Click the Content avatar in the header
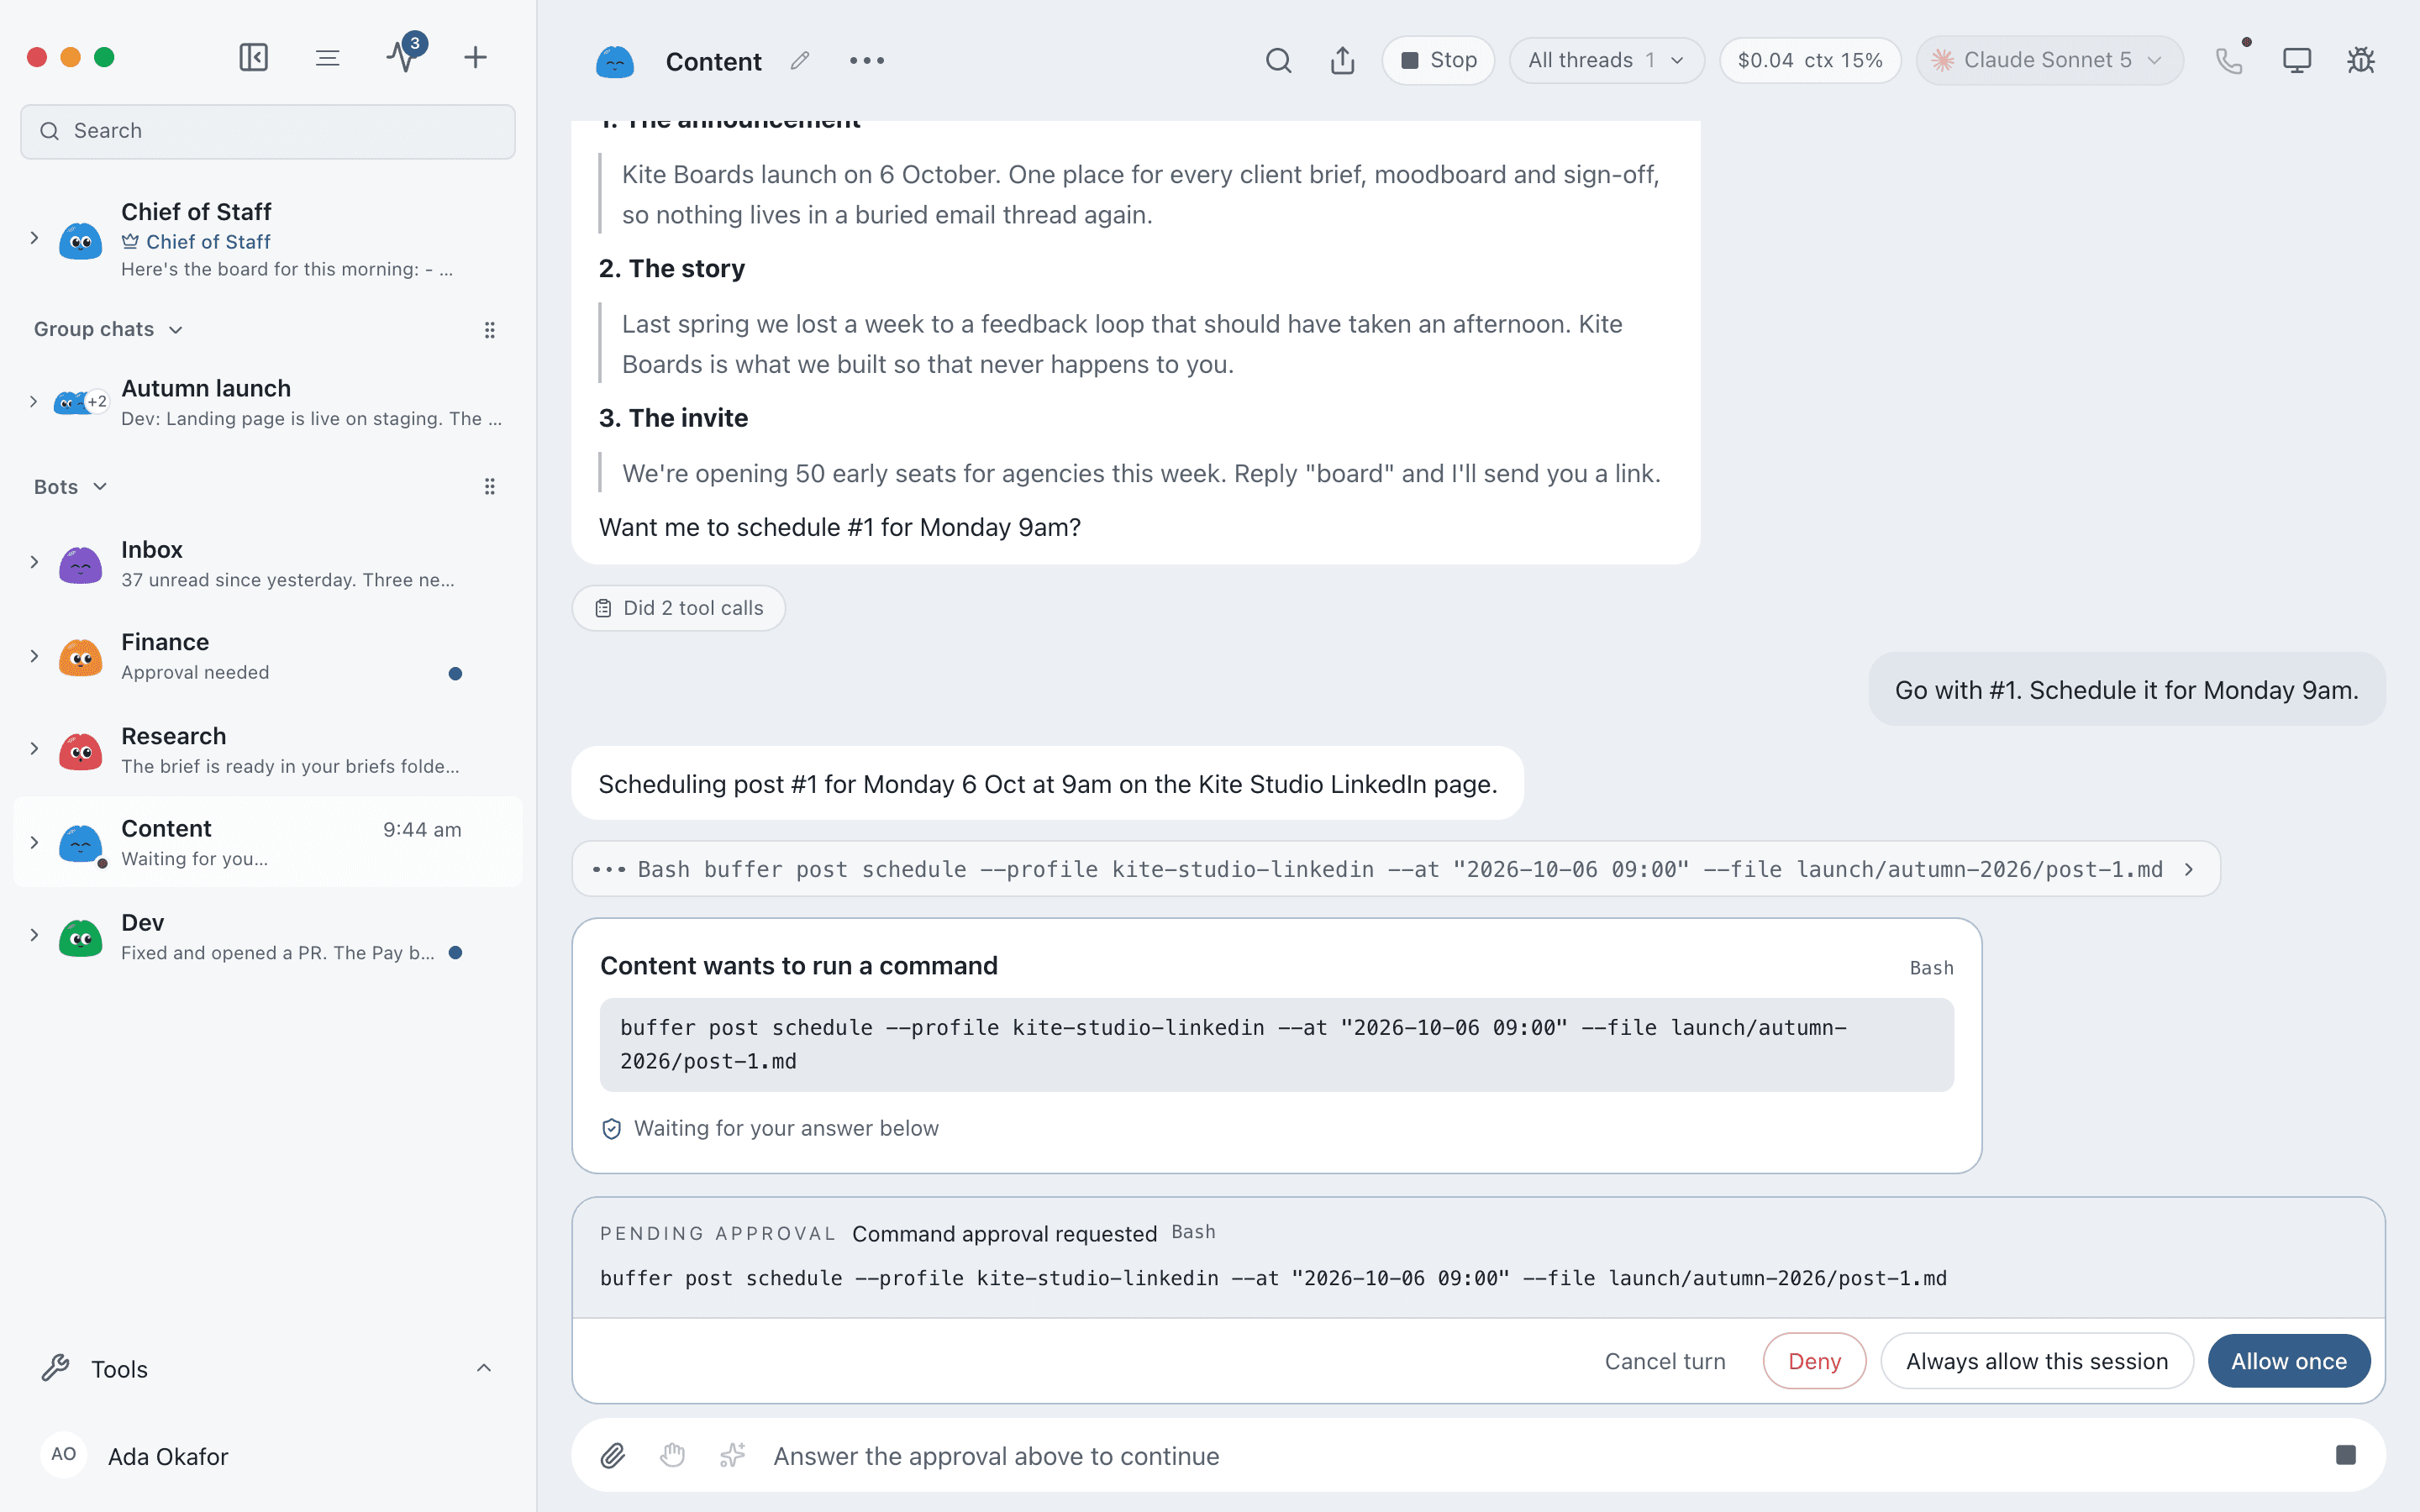2420x1512 pixels. click(615, 61)
